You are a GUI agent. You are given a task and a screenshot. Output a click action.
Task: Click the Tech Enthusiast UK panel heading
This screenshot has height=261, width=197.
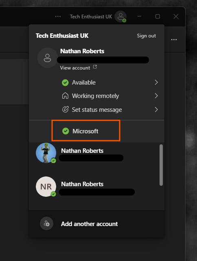(x=62, y=36)
